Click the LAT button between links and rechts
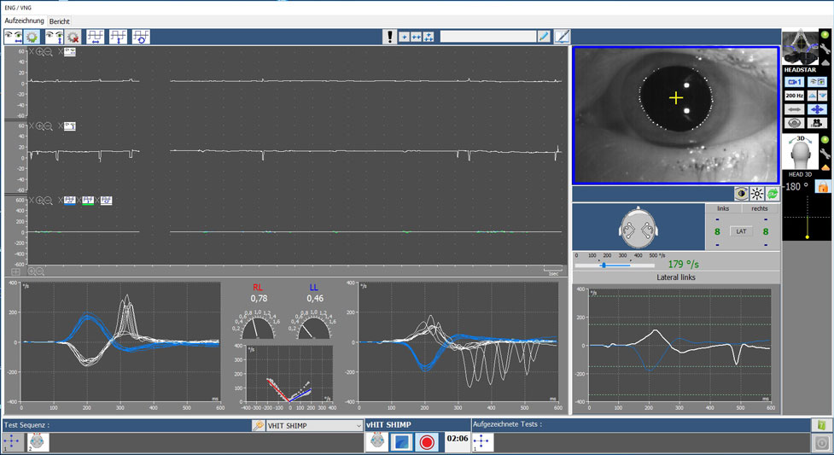The image size is (834, 455). pyautogui.click(x=741, y=231)
